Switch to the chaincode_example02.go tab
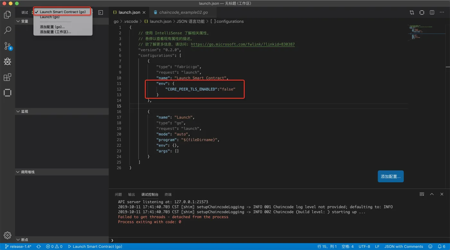This screenshot has width=450, height=250. point(184,13)
